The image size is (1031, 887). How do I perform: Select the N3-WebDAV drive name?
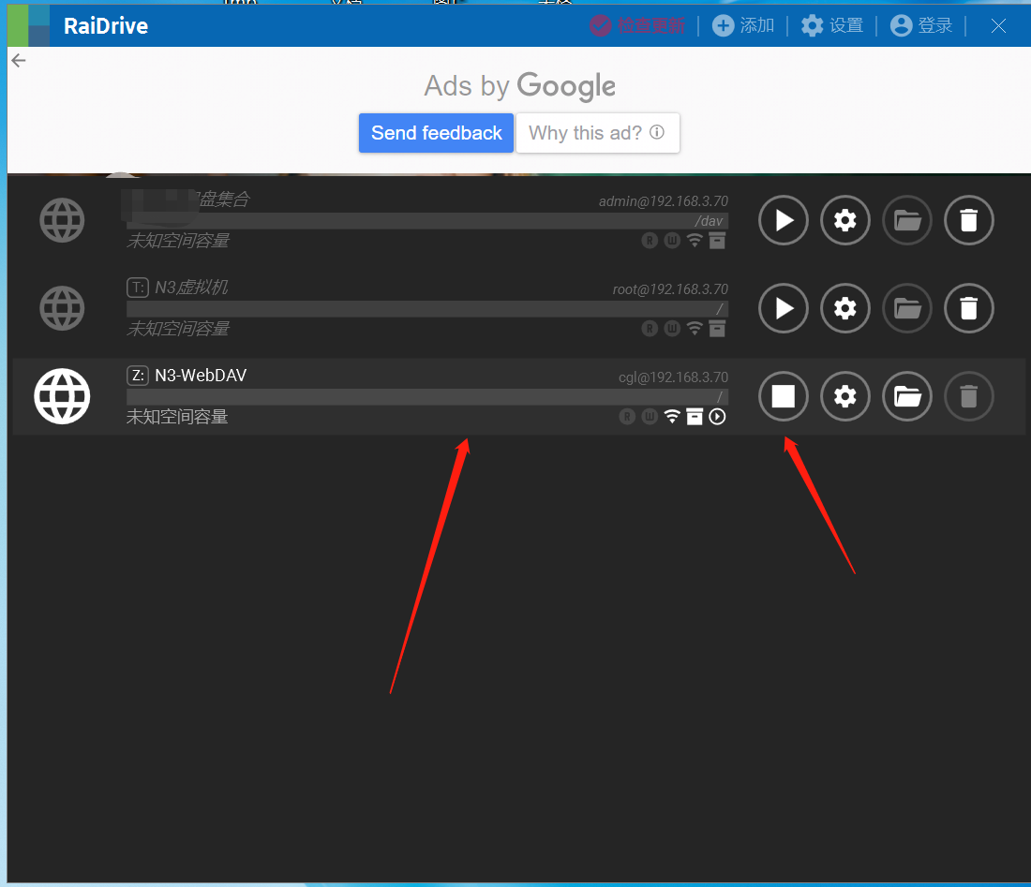click(201, 376)
